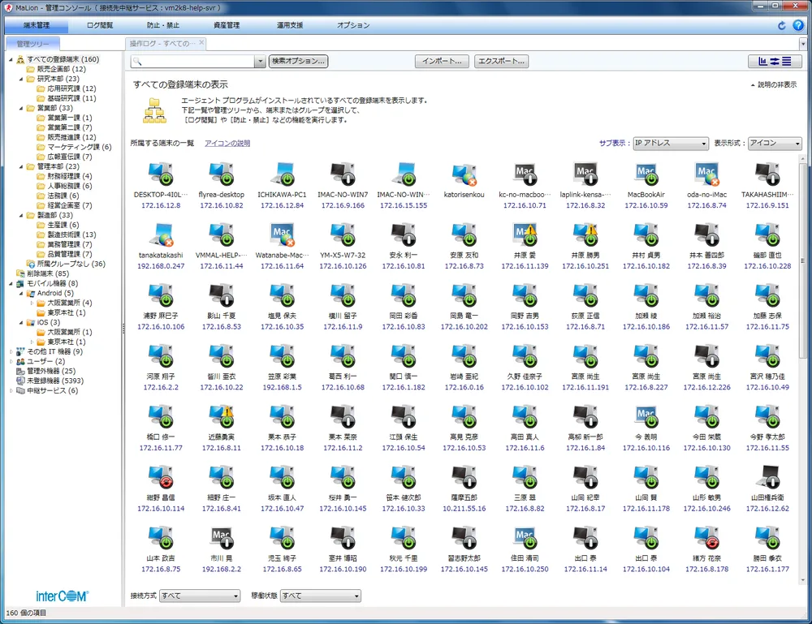Select the warning-flagged PC at 172.16.10.251
812x624 pixels.
(585, 235)
